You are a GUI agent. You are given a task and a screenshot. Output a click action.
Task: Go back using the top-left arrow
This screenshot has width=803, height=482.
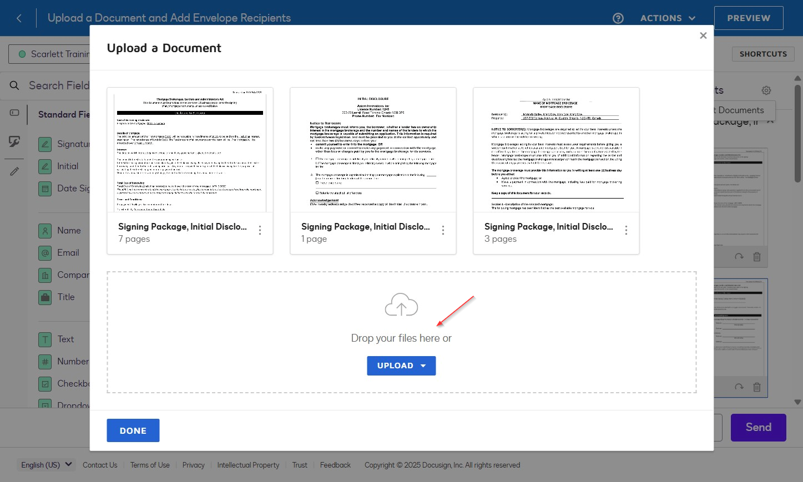pos(19,18)
